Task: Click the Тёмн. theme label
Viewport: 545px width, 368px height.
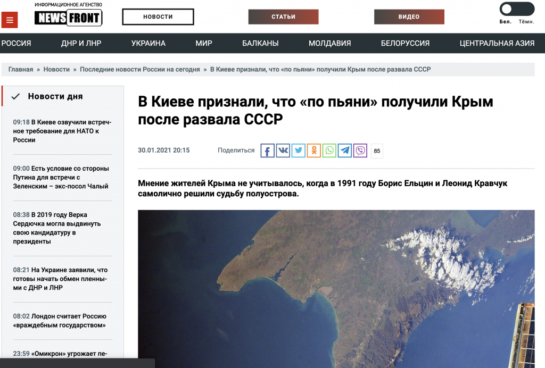Action: coord(526,21)
